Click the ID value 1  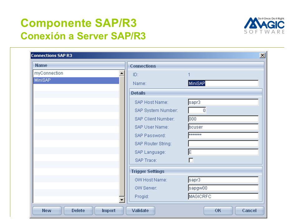click(189, 75)
